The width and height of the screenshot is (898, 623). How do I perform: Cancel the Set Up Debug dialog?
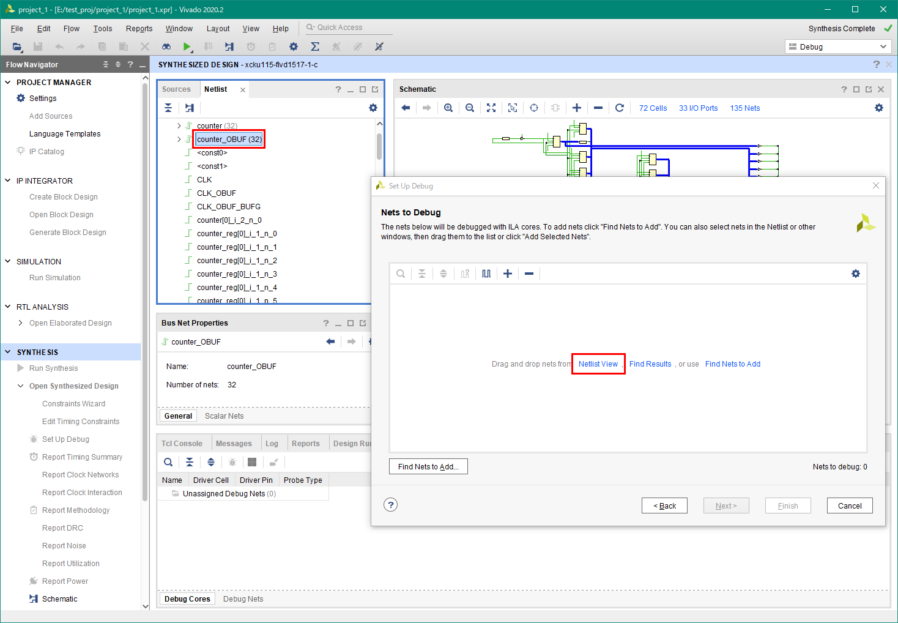850,505
